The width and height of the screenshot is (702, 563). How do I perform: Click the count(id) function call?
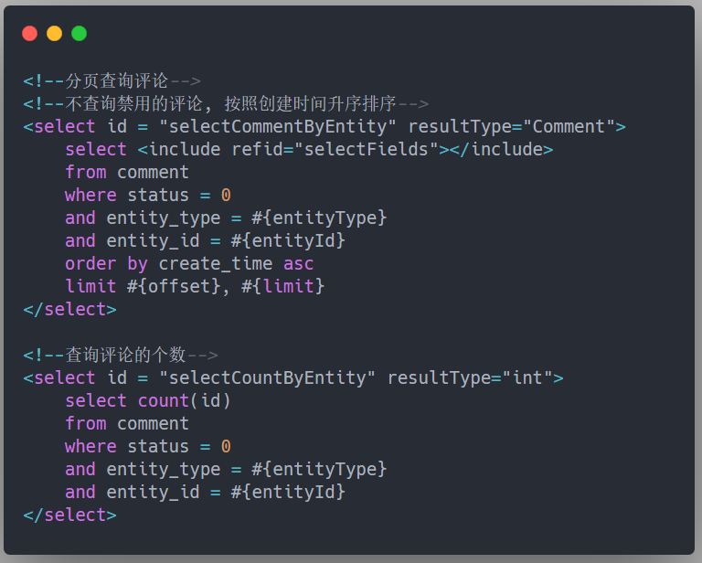coord(184,401)
